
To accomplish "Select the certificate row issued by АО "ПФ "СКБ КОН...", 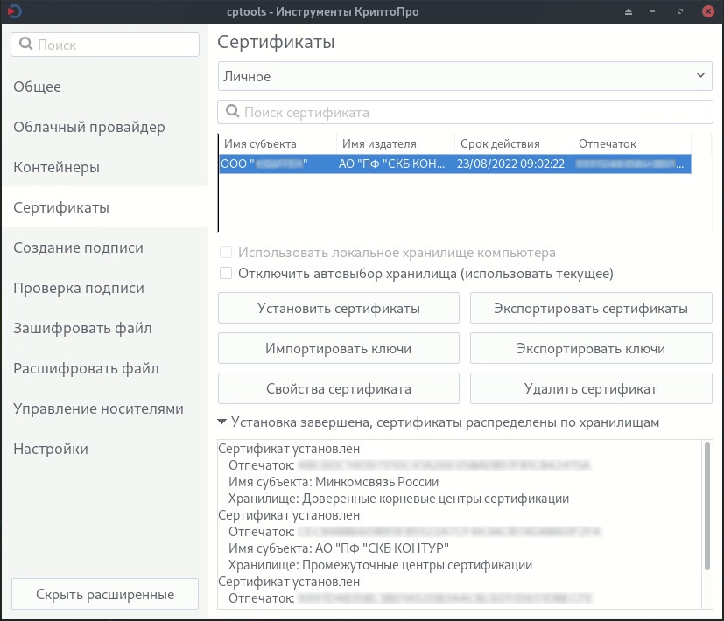I will pyautogui.click(x=455, y=164).
